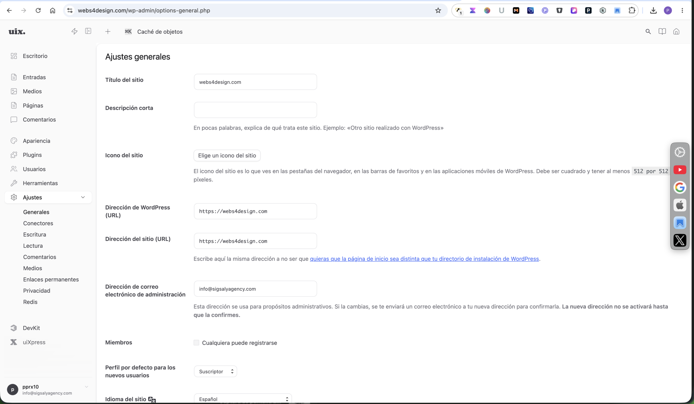Click the DevKit logo icon

(x=14, y=328)
